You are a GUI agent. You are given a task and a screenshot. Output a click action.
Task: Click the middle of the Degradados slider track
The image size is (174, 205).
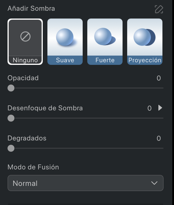tap(86, 148)
